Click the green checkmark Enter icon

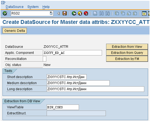pyautogui.click(x=5, y=13)
